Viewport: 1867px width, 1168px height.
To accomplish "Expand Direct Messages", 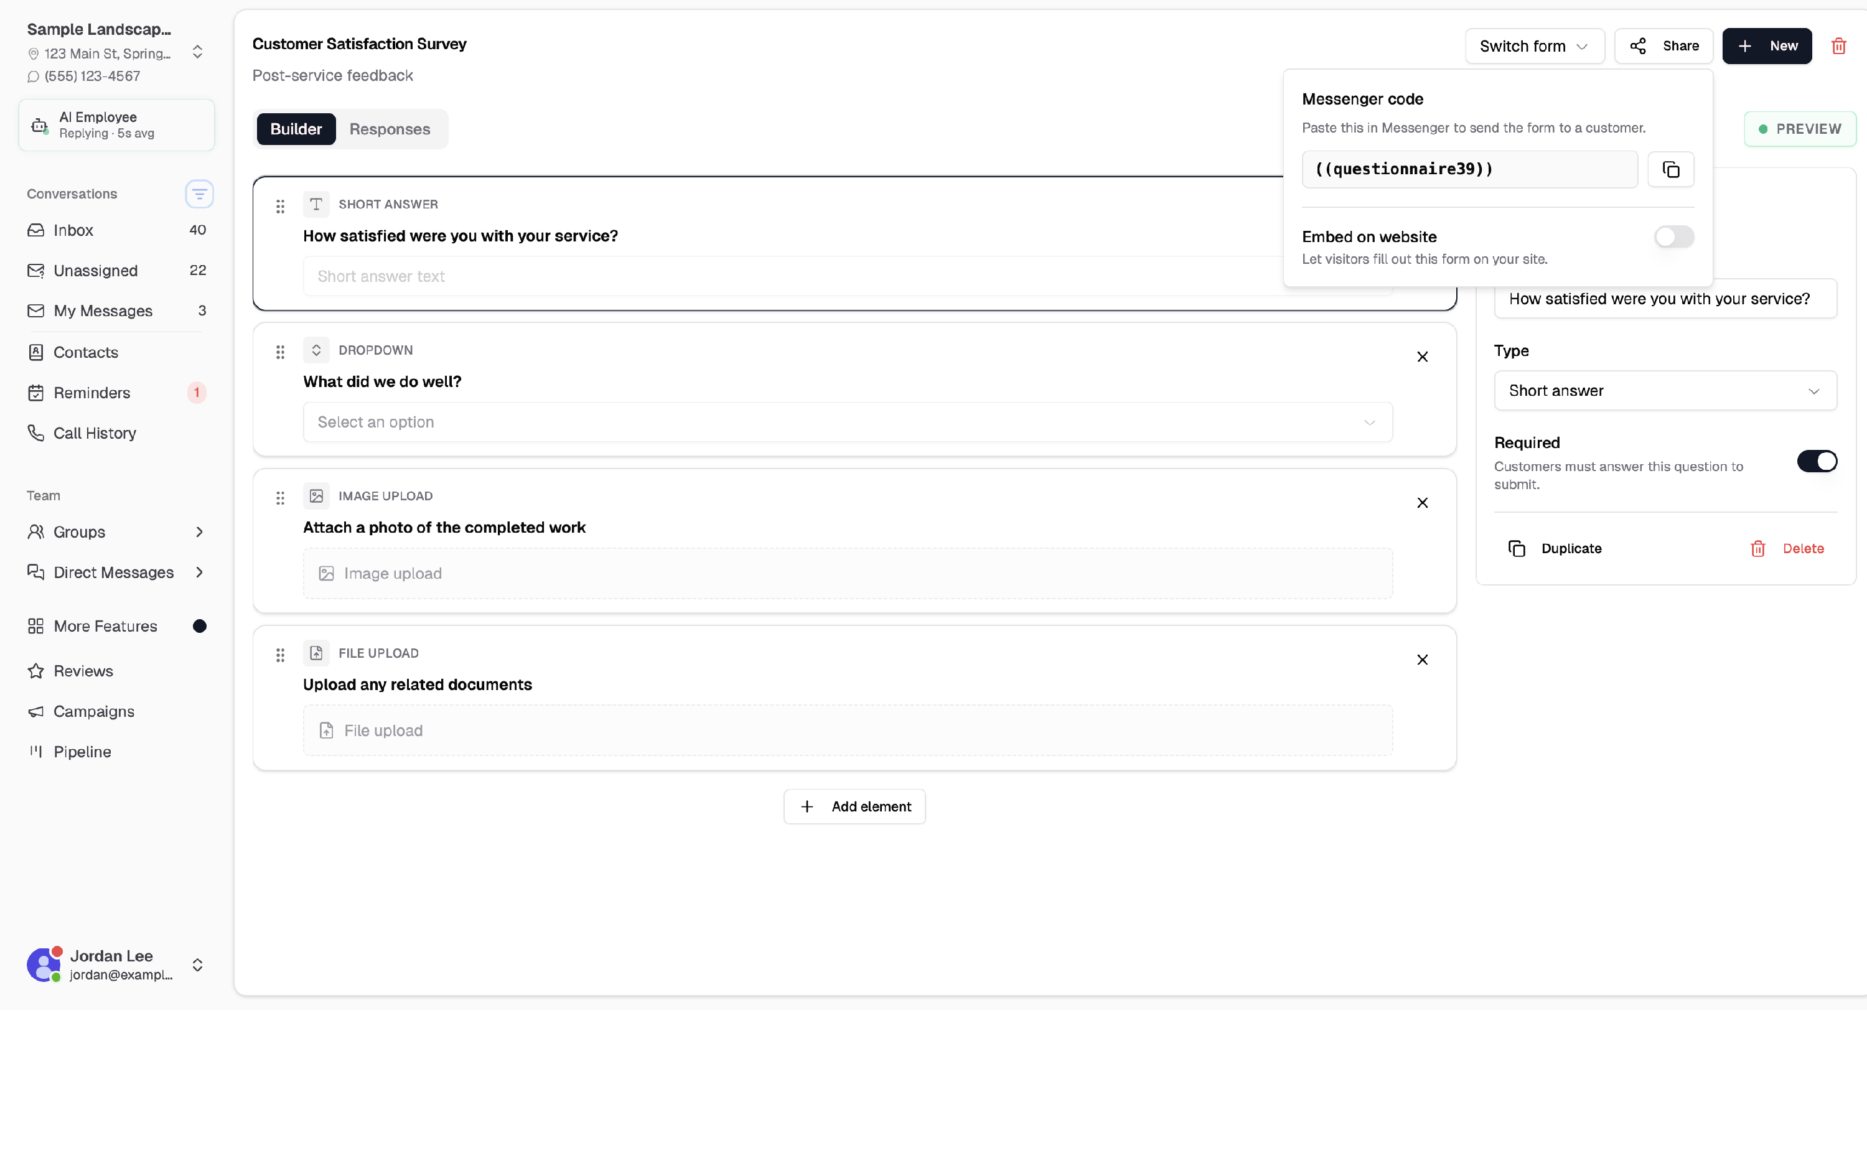I will (x=116, y=572).
